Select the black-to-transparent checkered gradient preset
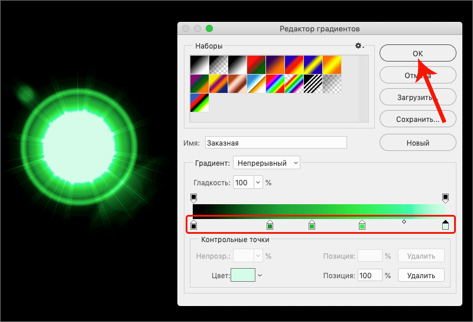 coord(218,65)
